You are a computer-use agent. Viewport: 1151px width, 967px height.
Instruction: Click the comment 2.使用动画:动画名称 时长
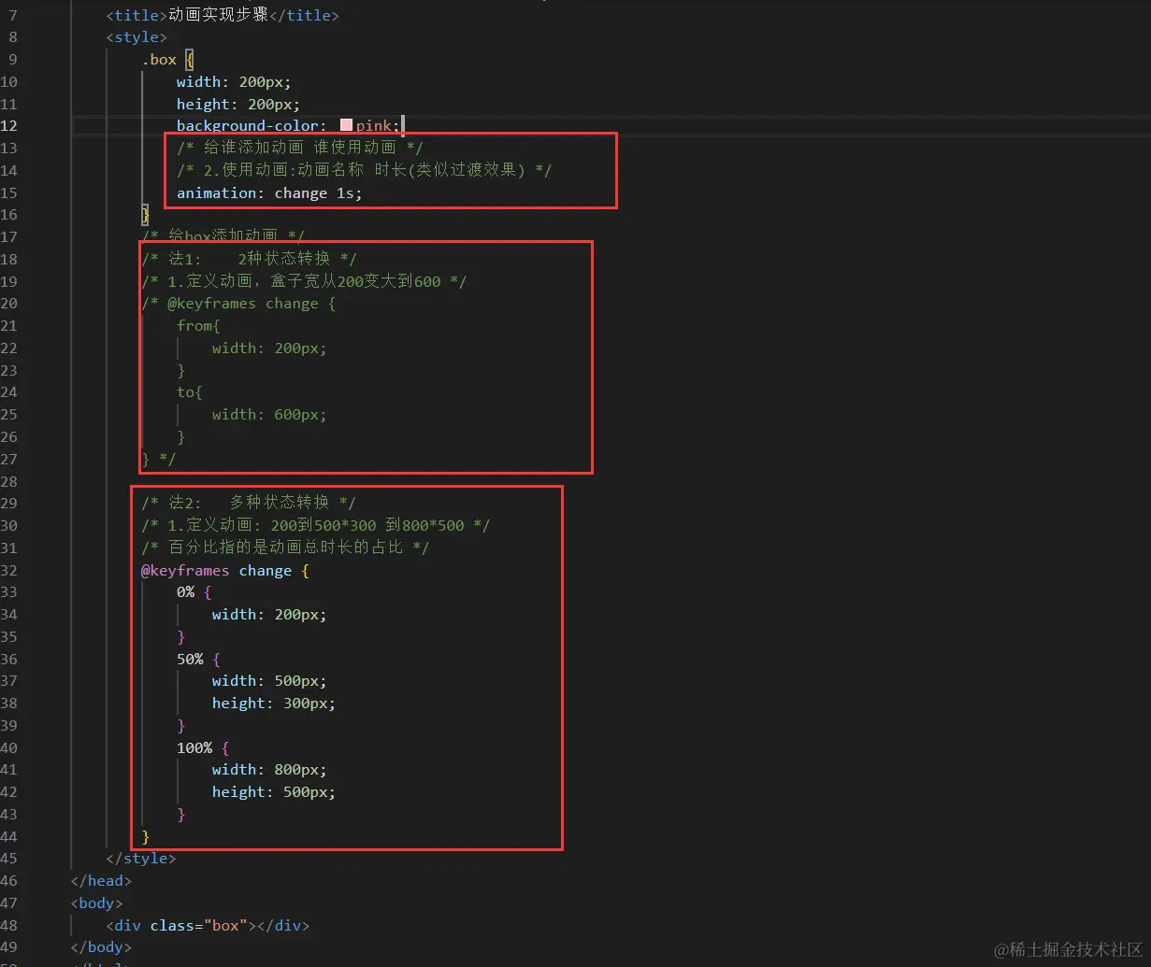click(x=364, y=170)
